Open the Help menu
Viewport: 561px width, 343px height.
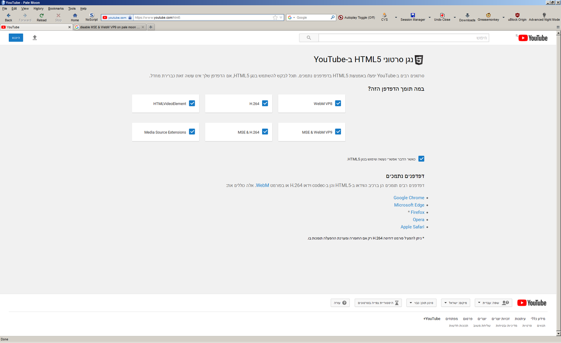coord(83,8)
